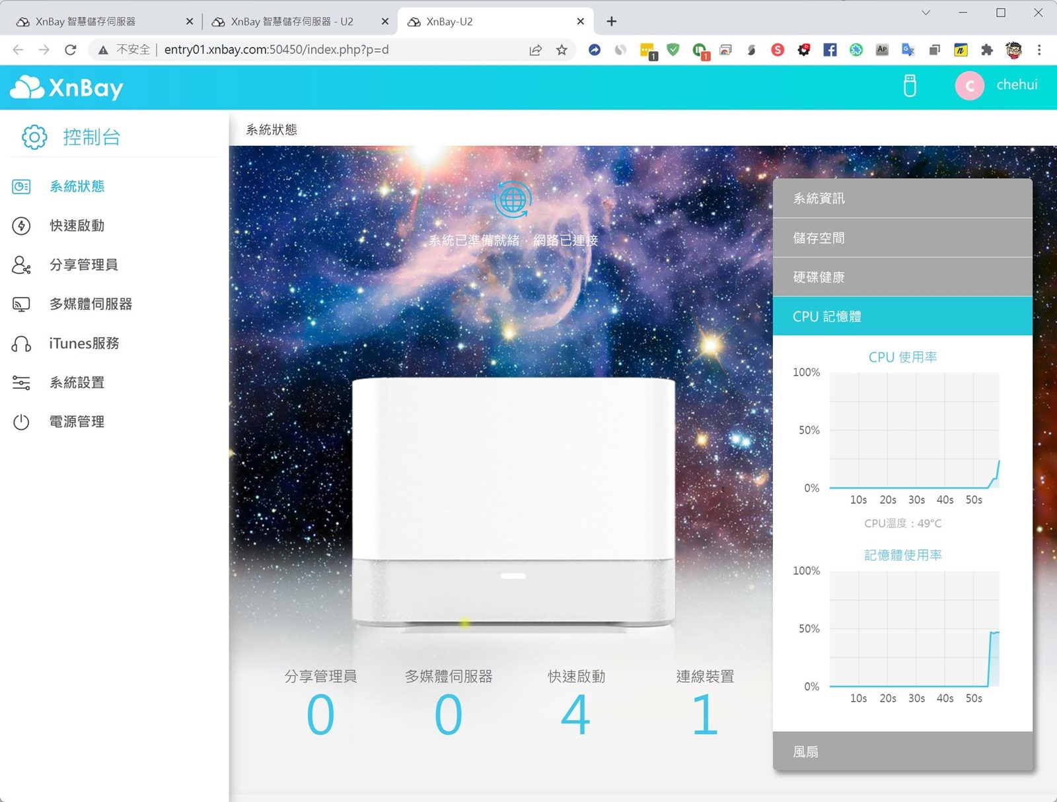
Task: Click the network globe status icon
Action: (513, 199)
